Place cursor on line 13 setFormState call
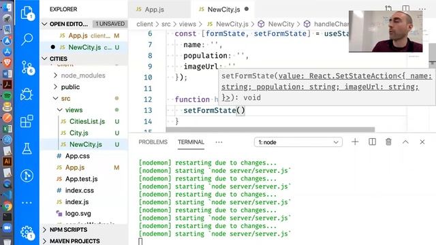 (x=214, y=110)
